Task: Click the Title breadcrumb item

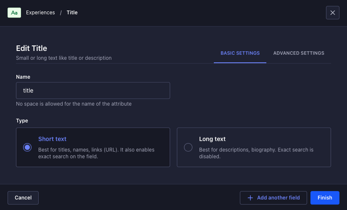Action: 72,13
